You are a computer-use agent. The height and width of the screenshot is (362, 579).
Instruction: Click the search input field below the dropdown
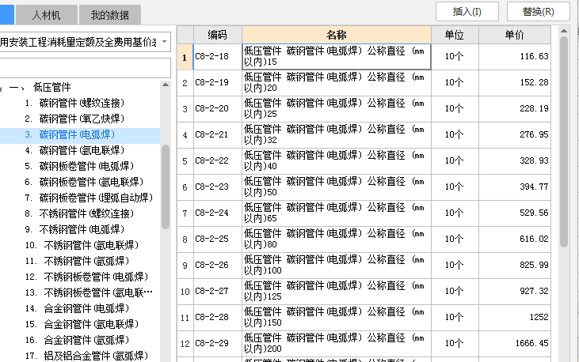(86, 68)
